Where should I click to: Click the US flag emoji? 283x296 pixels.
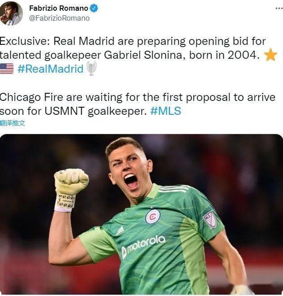(x=7, y=69)
